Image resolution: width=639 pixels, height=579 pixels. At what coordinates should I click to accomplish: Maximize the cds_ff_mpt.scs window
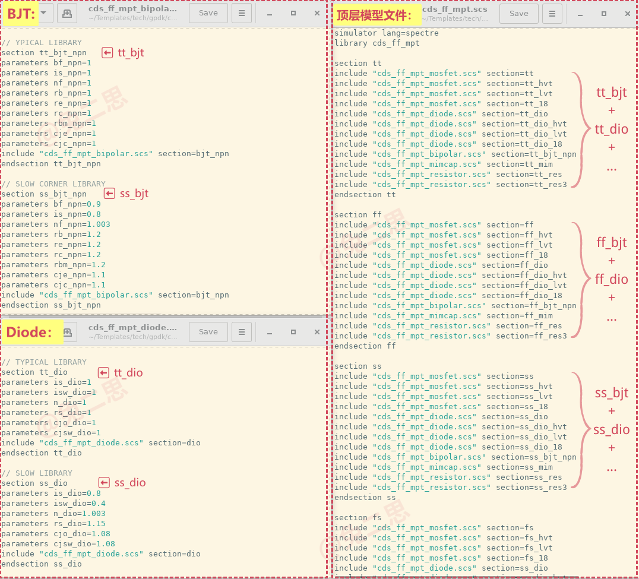pos(604,14)
